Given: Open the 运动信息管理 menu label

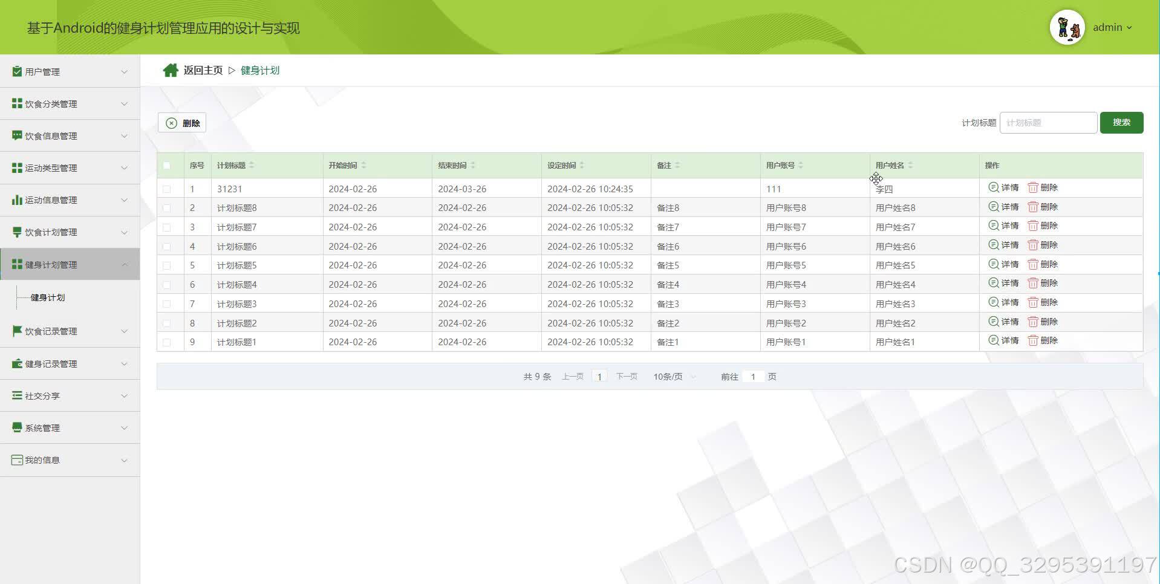Looking at the screenshot, I should click(51, 200).
